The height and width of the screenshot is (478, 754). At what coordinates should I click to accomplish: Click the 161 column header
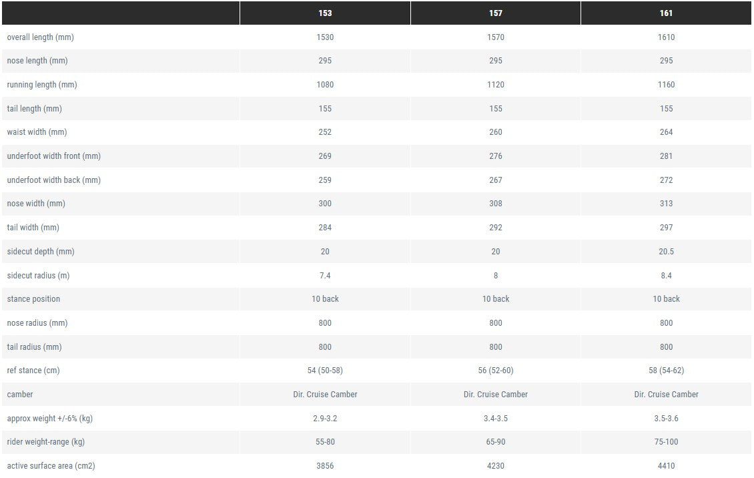point(666,13)
